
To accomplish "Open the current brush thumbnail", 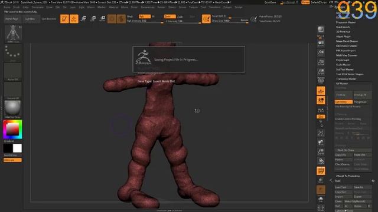I will [x=13, y=34].
